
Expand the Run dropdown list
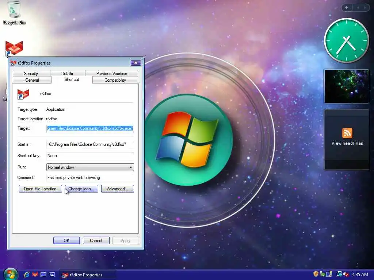click(131, 167)
